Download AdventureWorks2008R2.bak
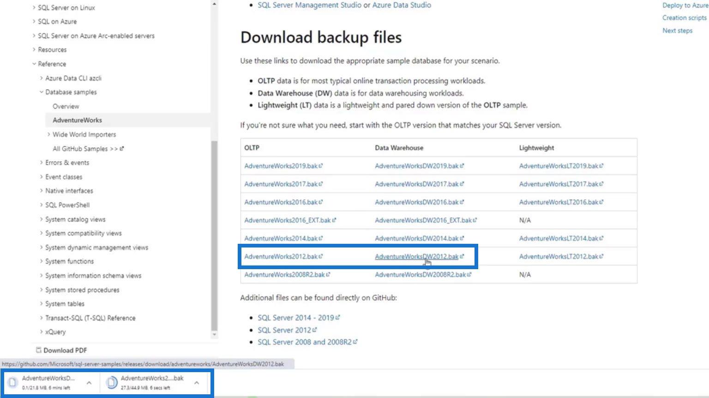Image resolution: width=709 pixels, height=398 pixels. point(287,274)
